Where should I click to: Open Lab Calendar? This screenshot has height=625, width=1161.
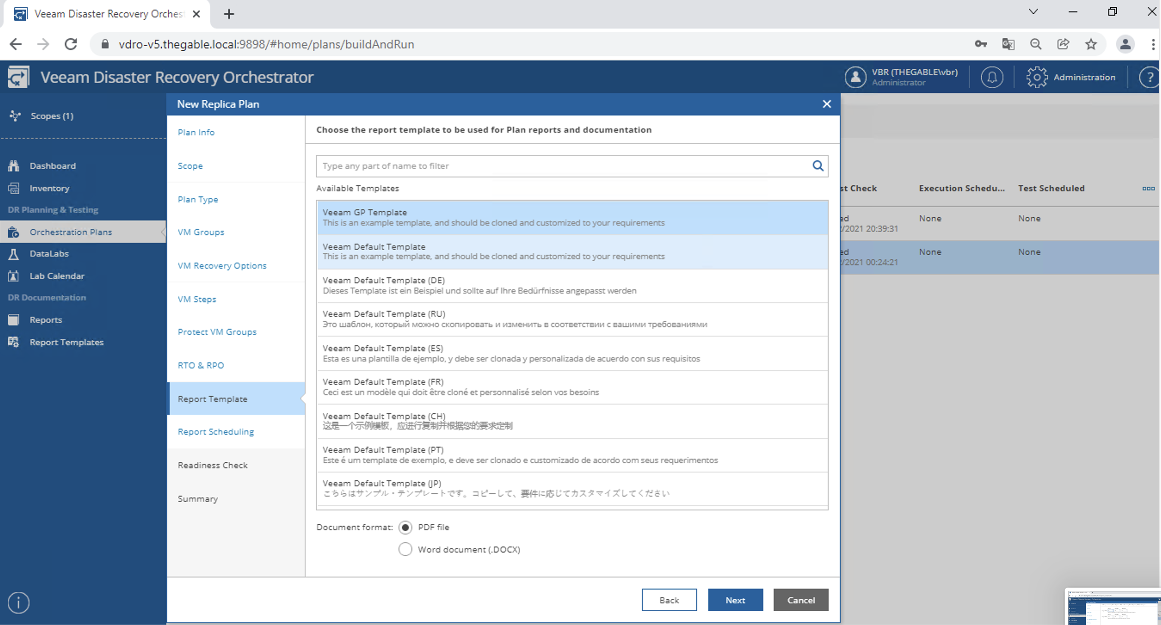coord(57,275)
